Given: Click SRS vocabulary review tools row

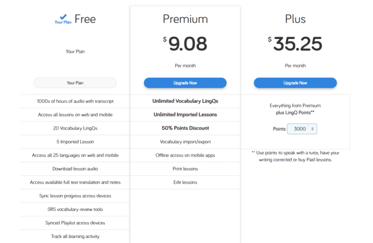Looking at the screenshot, I should [x=75, y=209].
